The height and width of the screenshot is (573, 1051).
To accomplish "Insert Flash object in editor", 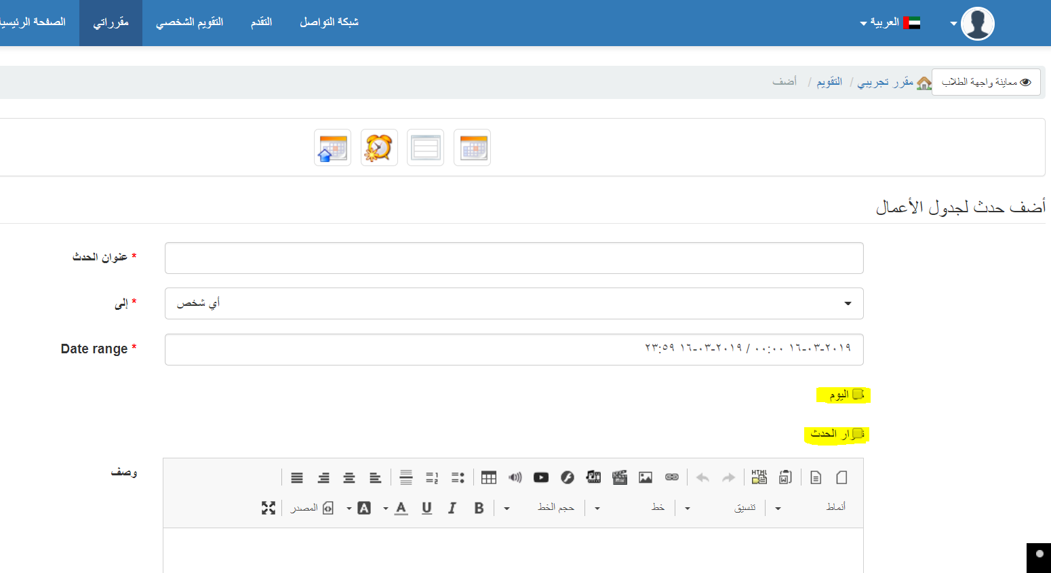I will point(568,477).
